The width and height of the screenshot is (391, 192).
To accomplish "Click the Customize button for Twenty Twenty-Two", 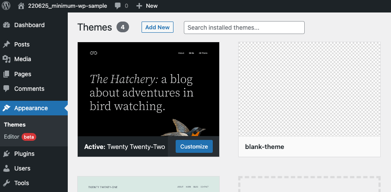I will [x=194, y=146].
